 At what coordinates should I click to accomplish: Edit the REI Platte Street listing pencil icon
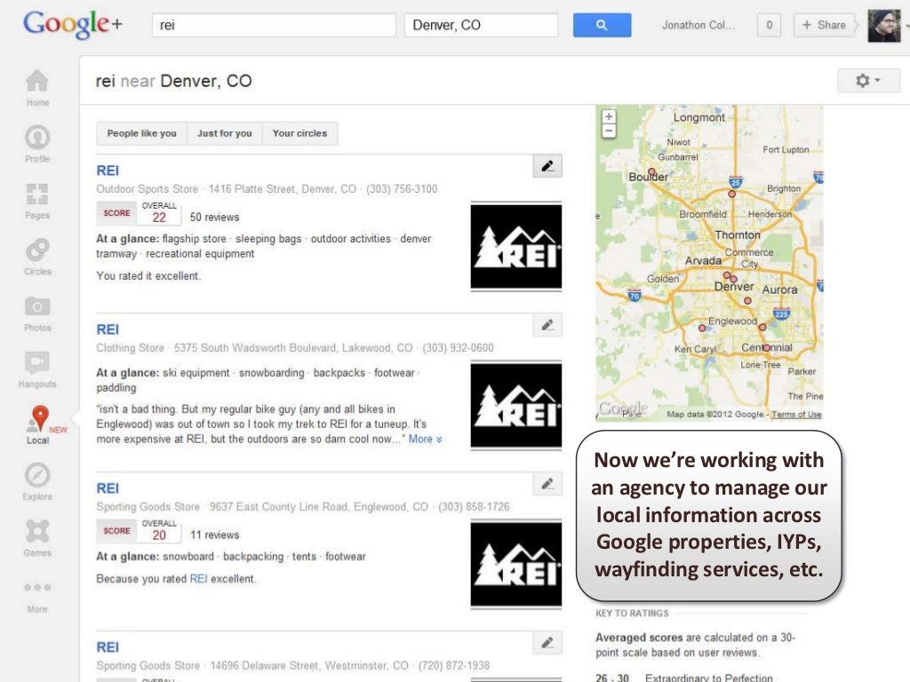point(547,166)
